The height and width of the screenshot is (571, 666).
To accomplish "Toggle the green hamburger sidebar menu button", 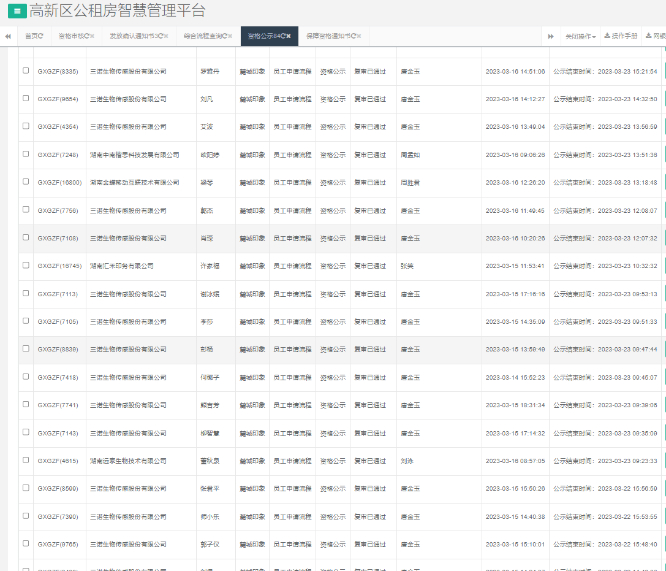I will click(17, 11).
